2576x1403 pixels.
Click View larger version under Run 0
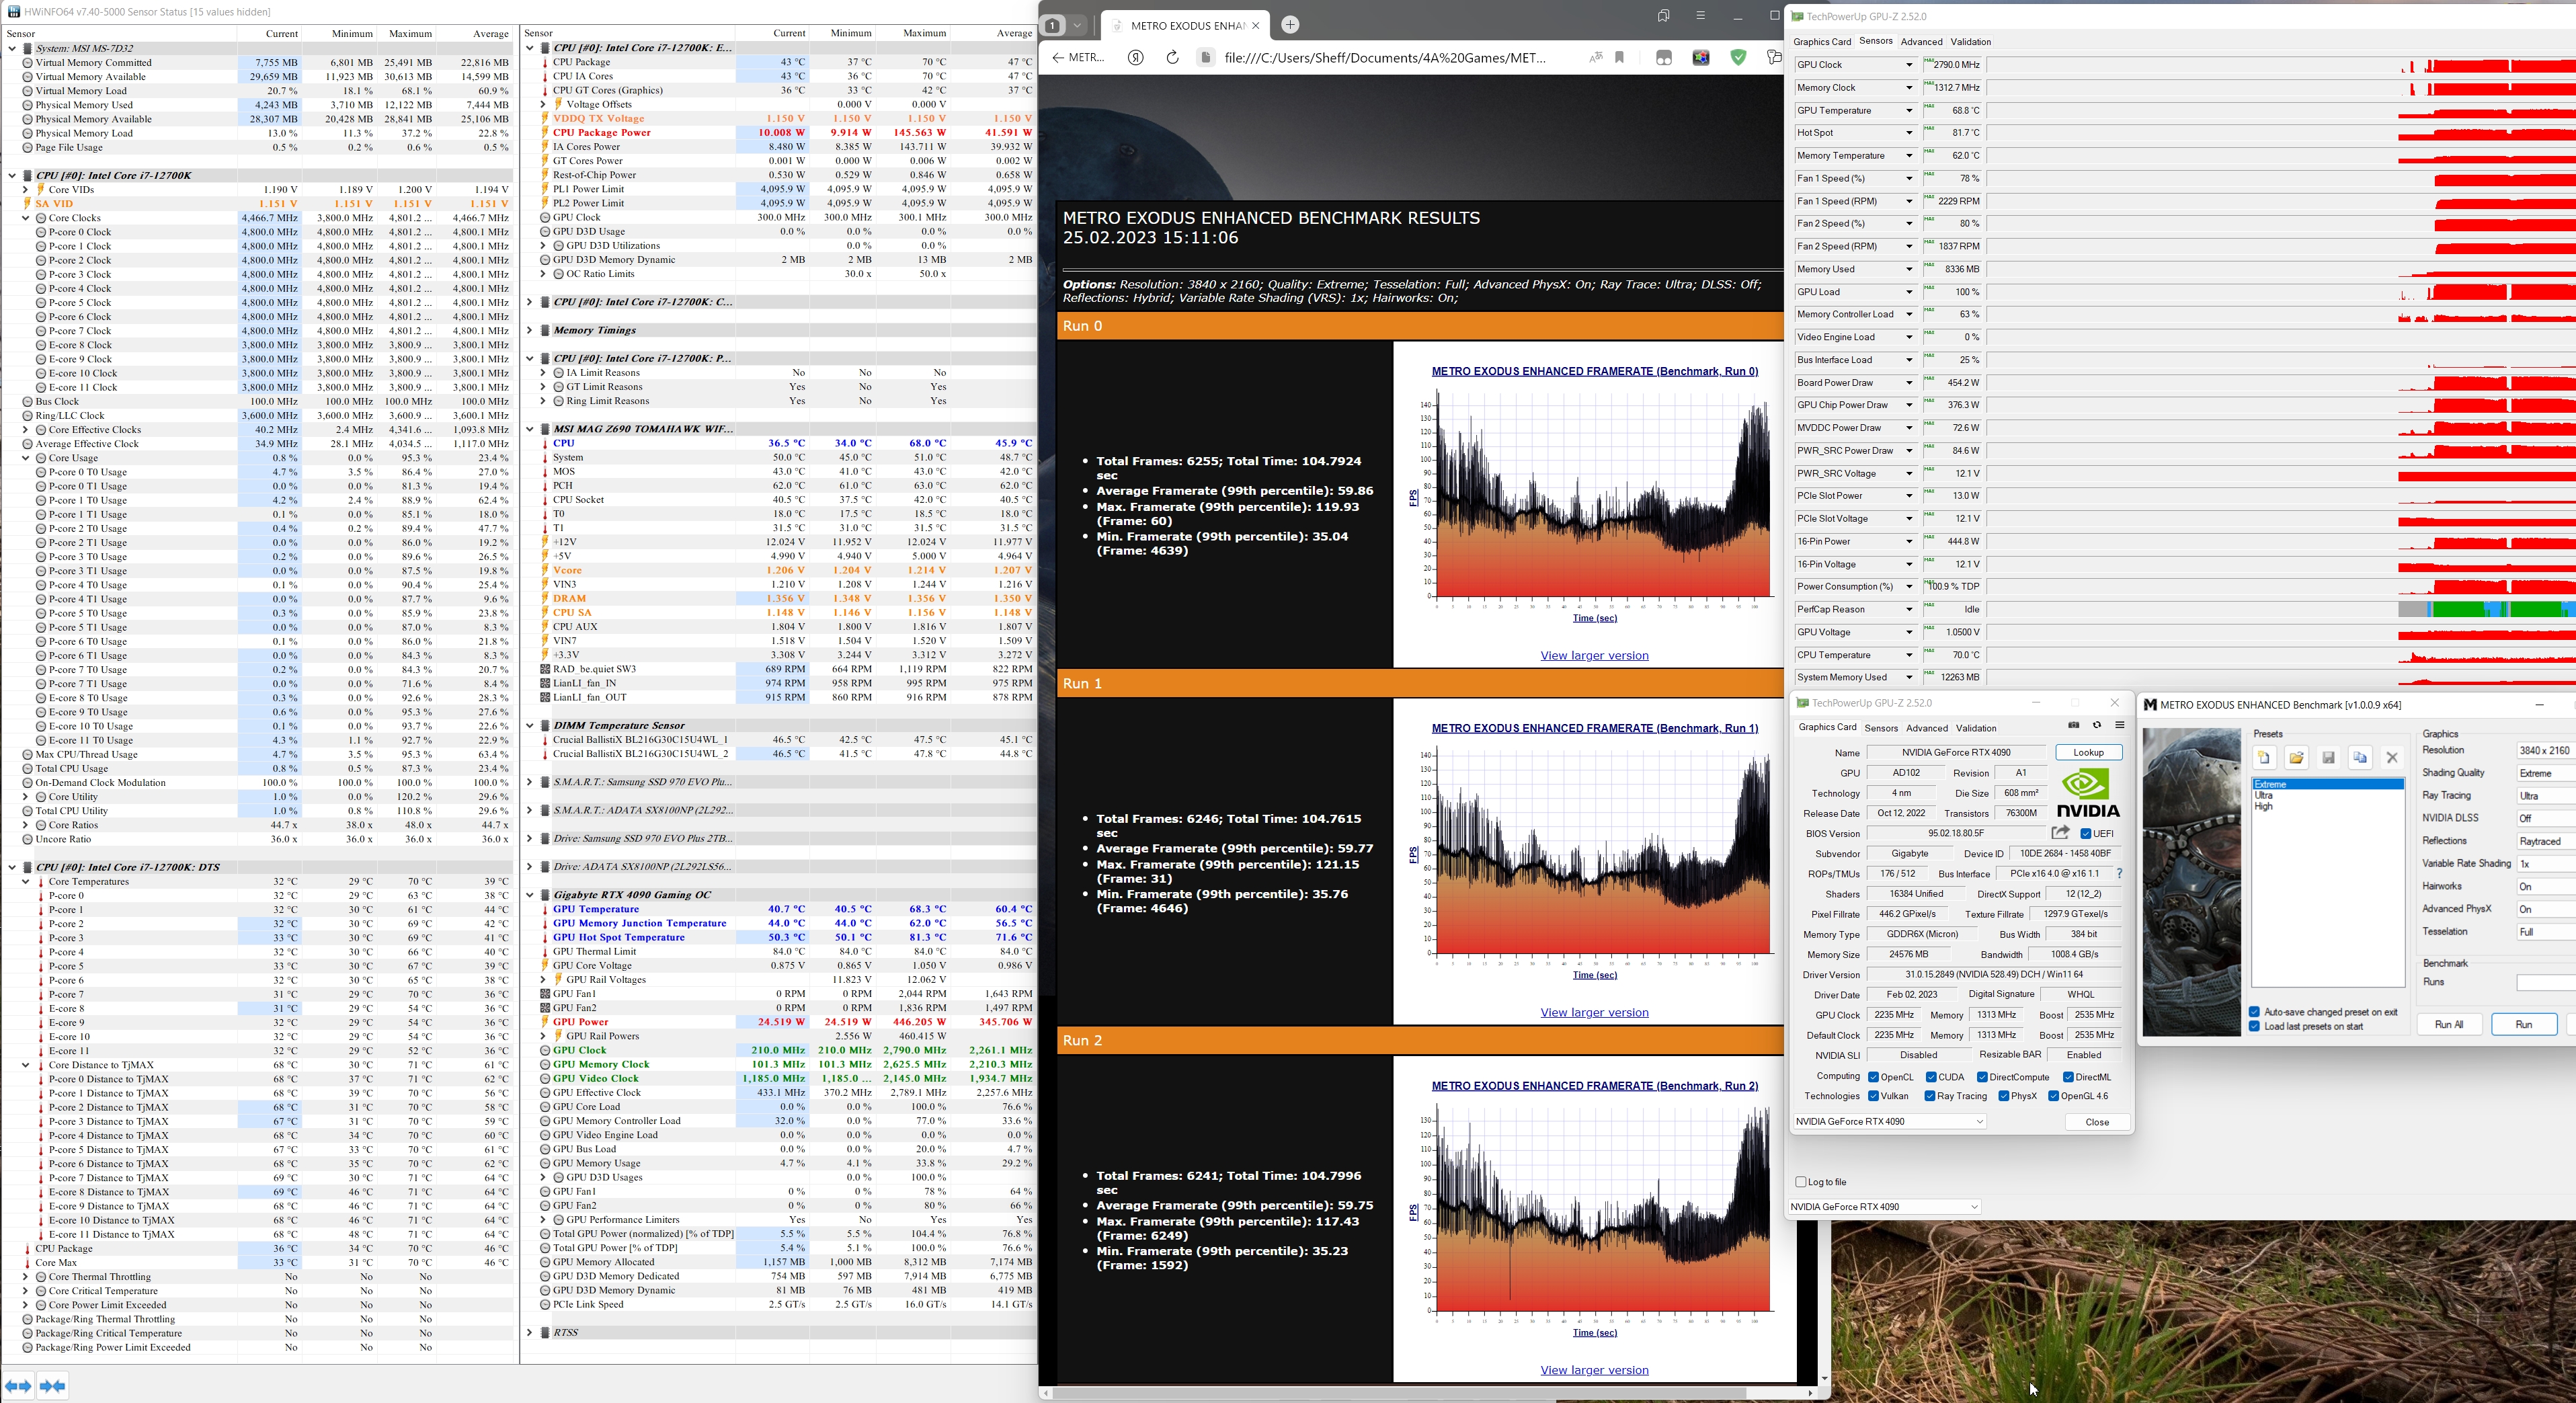pyautogui.click(x=1594, y=656)
